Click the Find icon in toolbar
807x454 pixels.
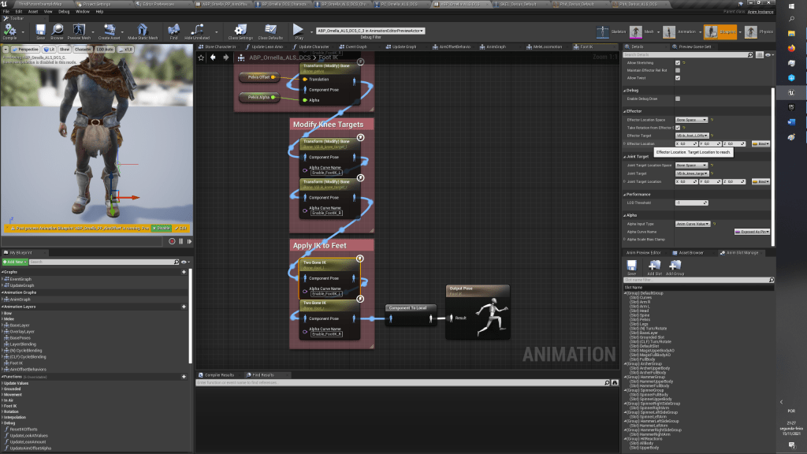point(173,32)
